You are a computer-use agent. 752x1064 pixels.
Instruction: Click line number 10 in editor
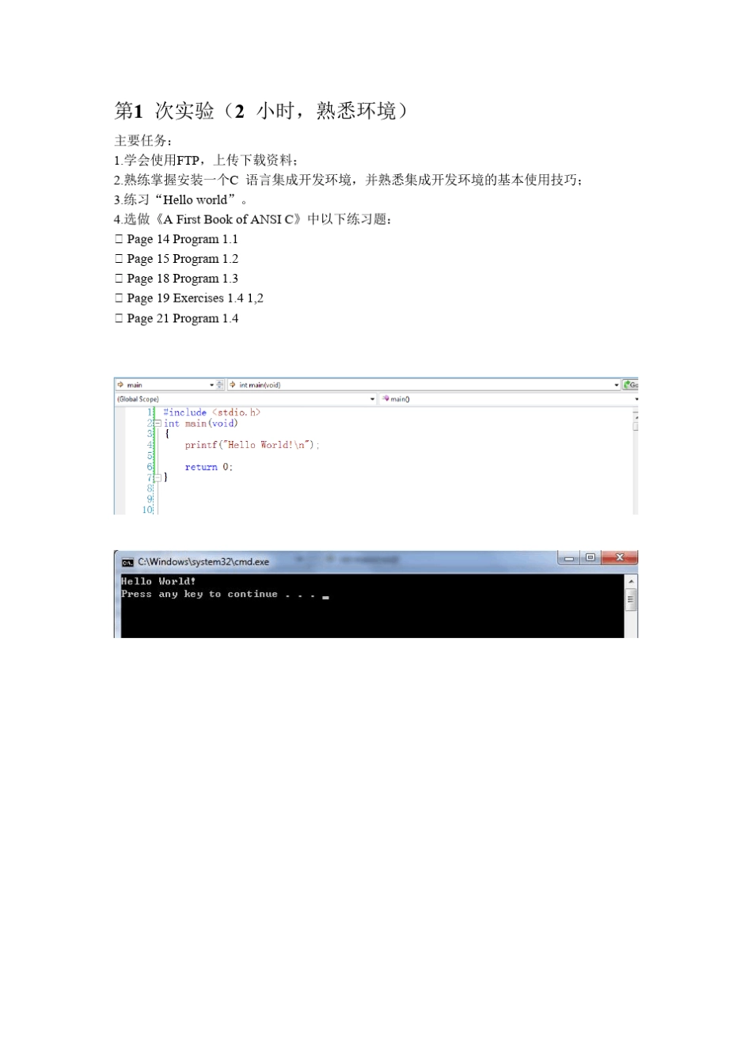tap(147, 510)
